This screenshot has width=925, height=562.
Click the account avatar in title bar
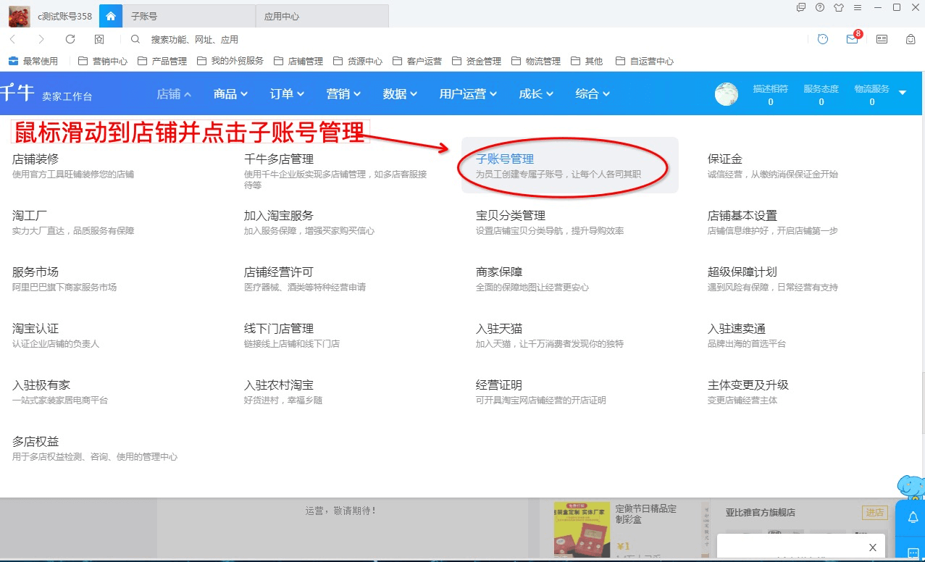tap(19, 15)
